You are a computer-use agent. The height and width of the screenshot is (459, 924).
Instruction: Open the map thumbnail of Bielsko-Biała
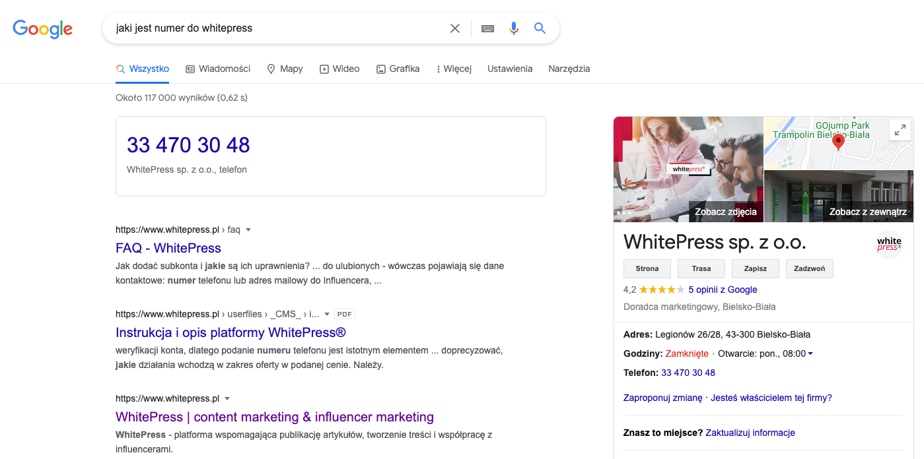point(839,143)
